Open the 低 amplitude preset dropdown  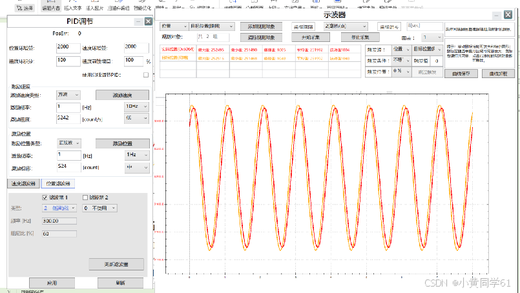tap(136, 118)
